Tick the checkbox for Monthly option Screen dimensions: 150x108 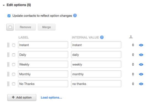pyautogui.click(x=13, y=74)
